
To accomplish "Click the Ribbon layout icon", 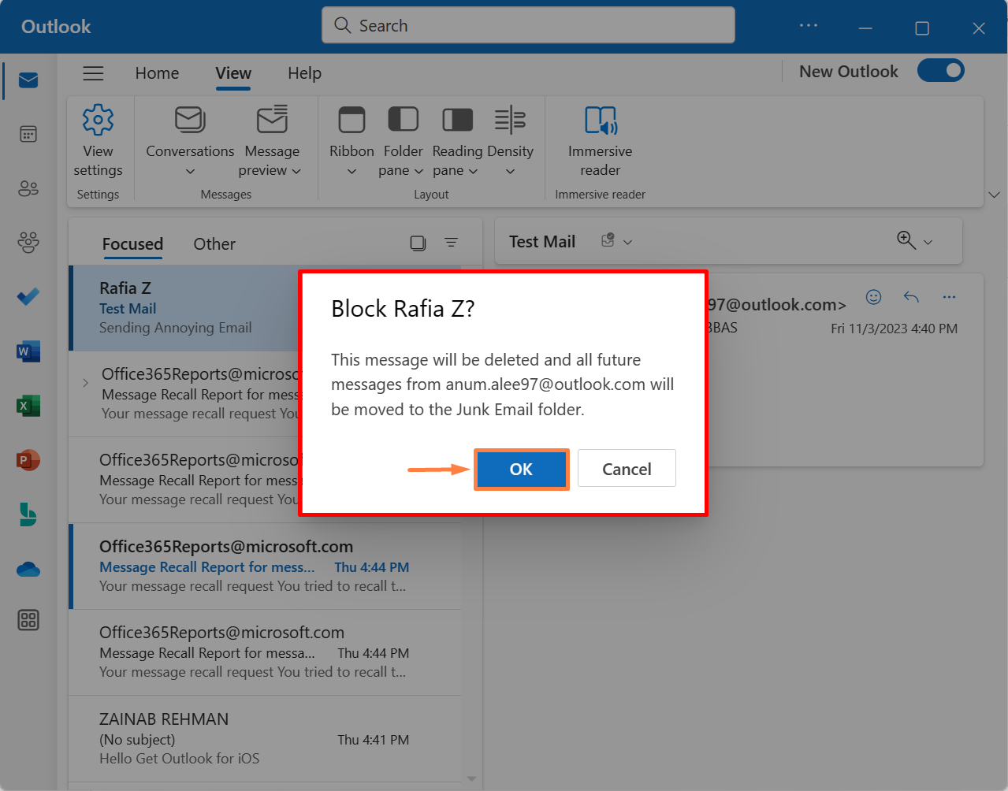I will pos(351,120).
